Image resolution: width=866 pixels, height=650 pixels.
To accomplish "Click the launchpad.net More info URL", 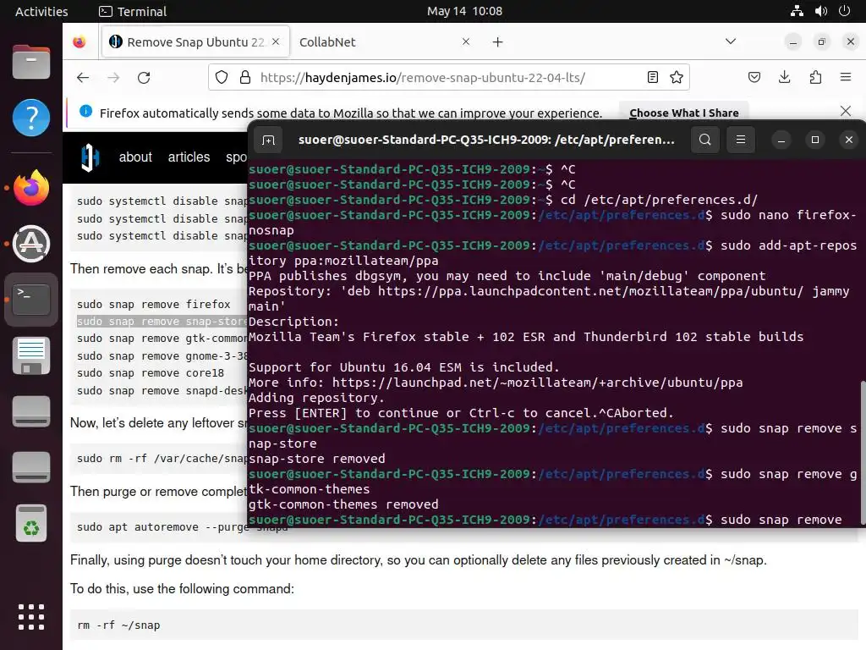I will (537, 383).
